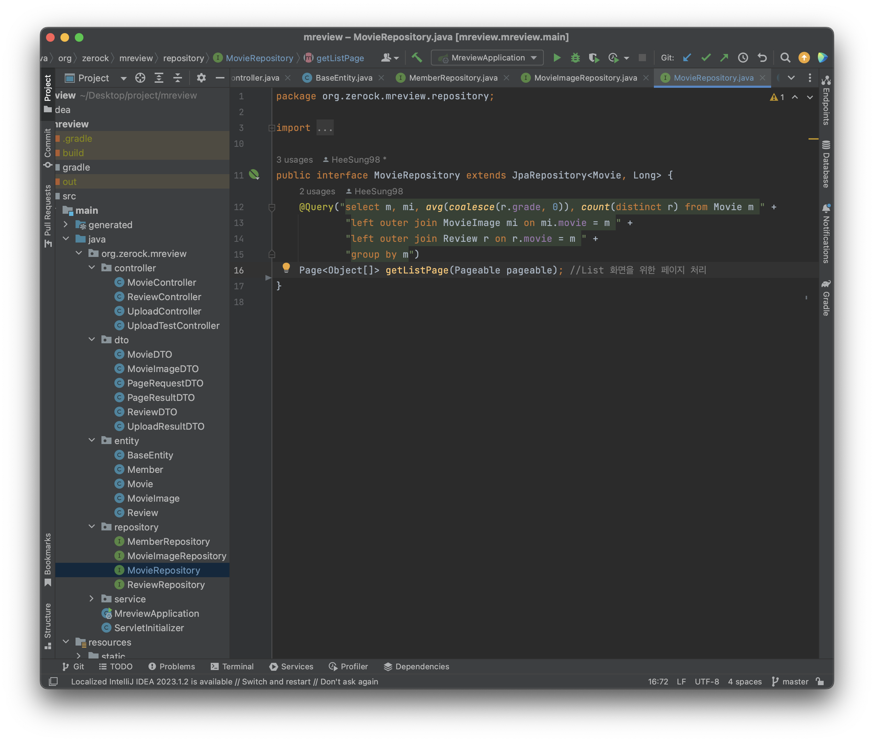Screen dimensions: 874x742
Task: Click the rollback undo arrow icon
Action: click(x=762, y=58)
